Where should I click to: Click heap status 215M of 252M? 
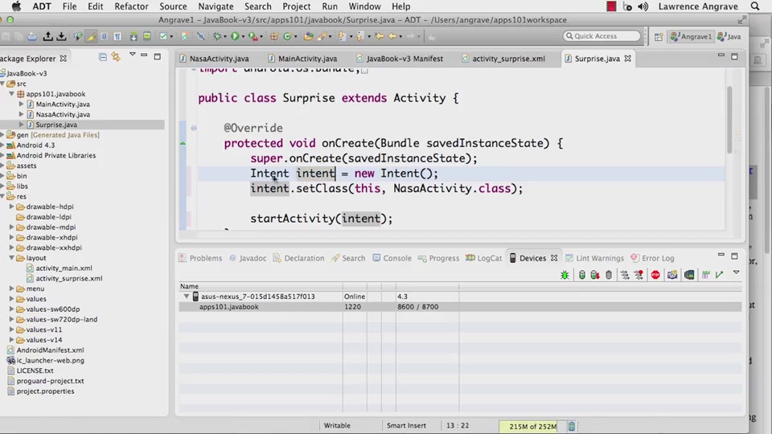point(532,426)
